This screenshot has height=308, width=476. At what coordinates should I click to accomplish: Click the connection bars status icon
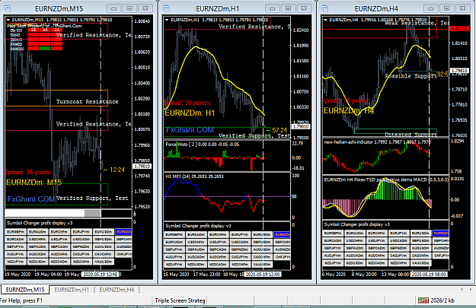tap(423, 300)
